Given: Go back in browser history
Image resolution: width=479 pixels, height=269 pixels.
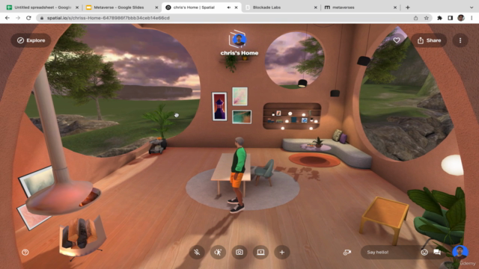Looking at the screenshot, I should 7,18.
